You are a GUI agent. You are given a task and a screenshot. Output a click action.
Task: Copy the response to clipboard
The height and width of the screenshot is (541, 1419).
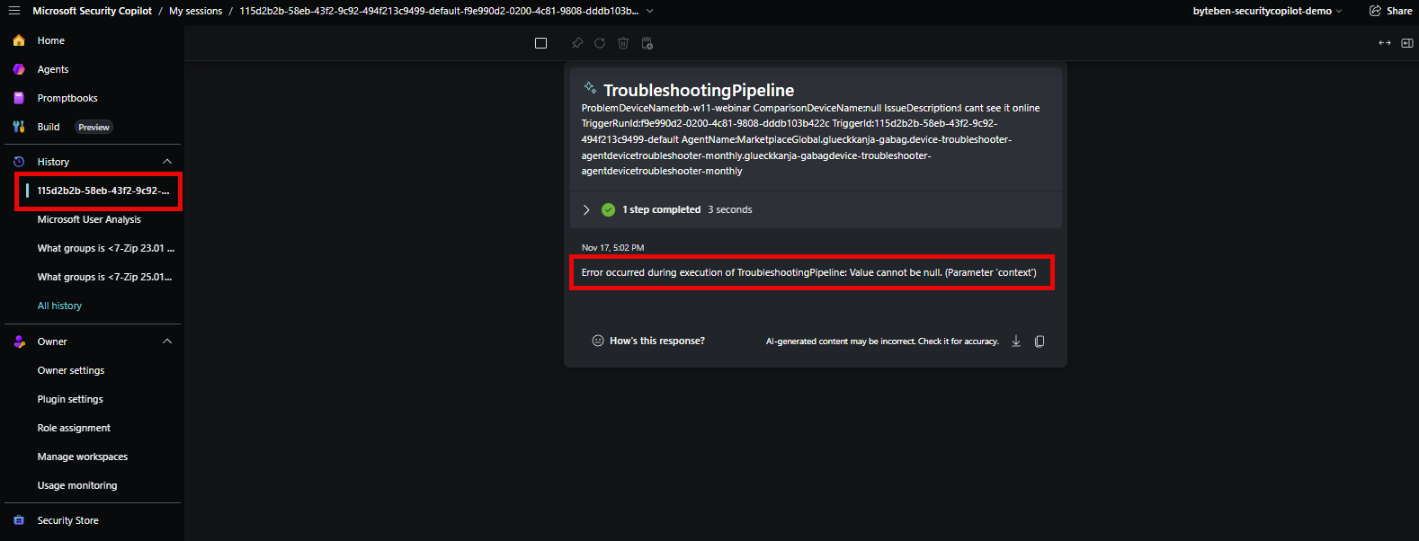pos(1040,341)
